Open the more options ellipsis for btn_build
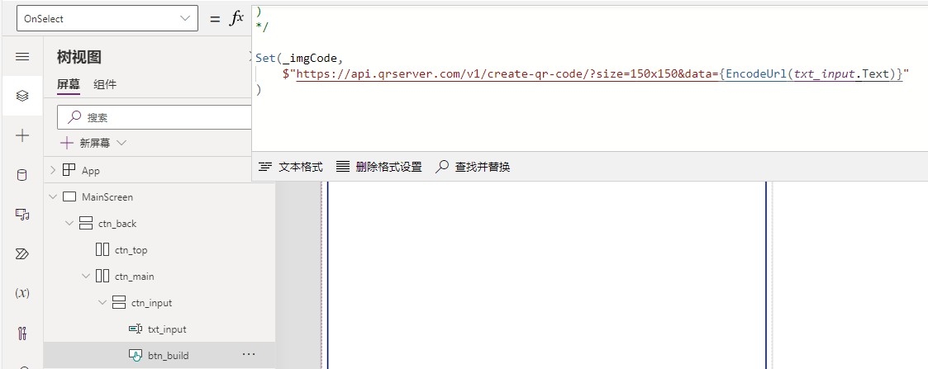The width and height of the screenshot is (928, 369). click(249, 355)
